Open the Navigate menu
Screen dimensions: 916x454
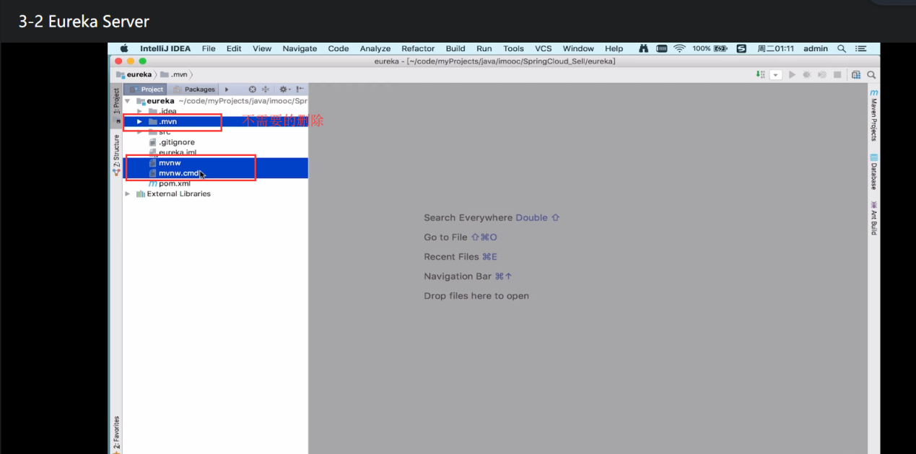point(300,48)
